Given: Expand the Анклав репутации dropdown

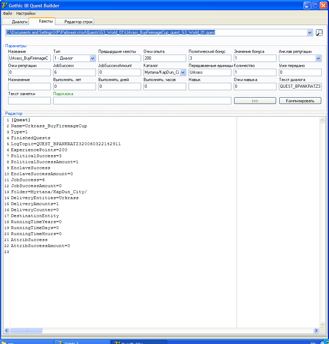Looking at the screenshot, I should [x=318, y=59].
